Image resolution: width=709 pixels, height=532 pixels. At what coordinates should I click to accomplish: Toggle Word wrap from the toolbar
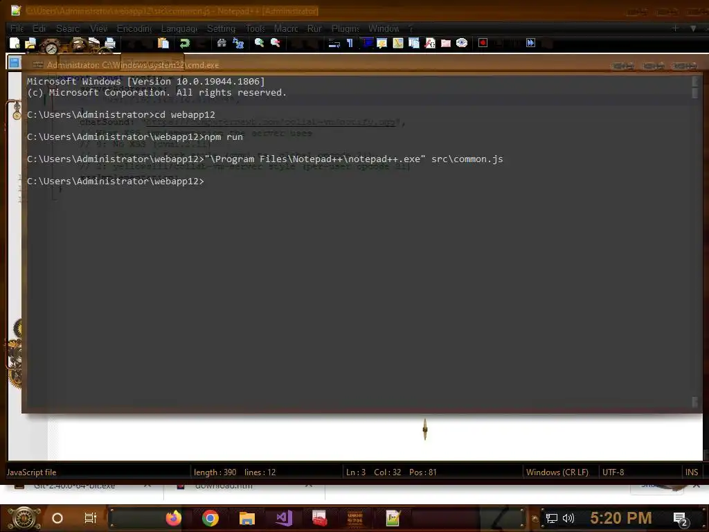pyautogui.click(x=334, y=43)
